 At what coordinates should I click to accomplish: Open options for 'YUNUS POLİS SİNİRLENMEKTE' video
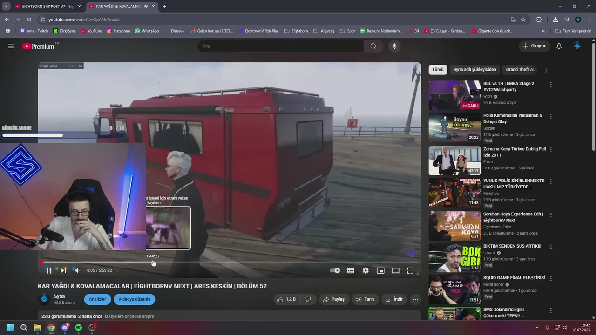click(551, 181)
